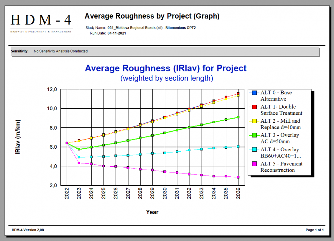The height and width of the screenshot is (241, 334).
Task: Click the IRIav (m/km) axis label
Action: [18, 137]
